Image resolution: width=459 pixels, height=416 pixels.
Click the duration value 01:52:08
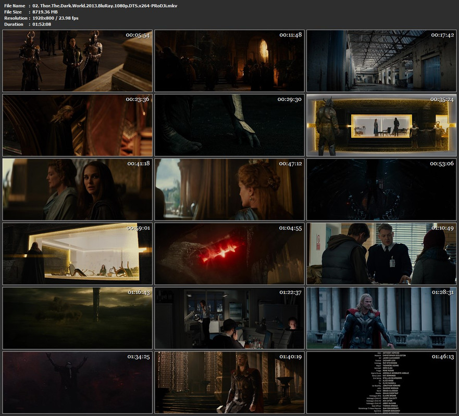[42, 24]
